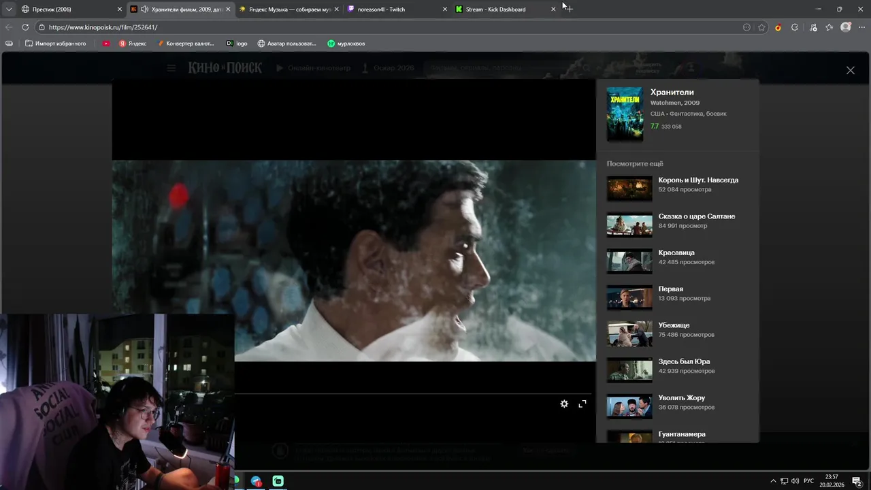The image size is (871, 490).
Task: Click the kinopoisk.ru address bar
Action: pyautogui.click(x=388, y=27)
